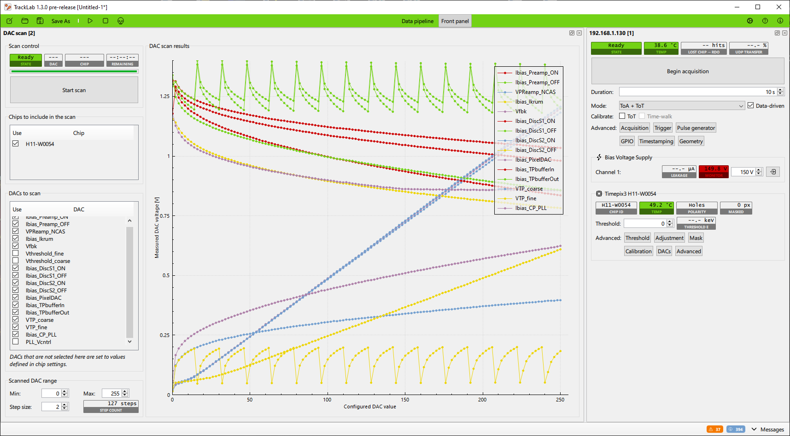The image size is (790, 436).
Task: Click the skull icon in the toolbar
Action: (x=121, y=21)
